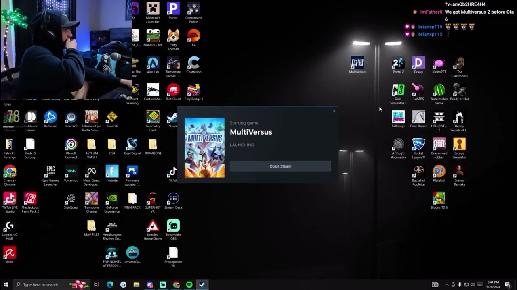Select the Epic Games Launcher icon
This screenshot has width=517, height=290.
(50, 175)
